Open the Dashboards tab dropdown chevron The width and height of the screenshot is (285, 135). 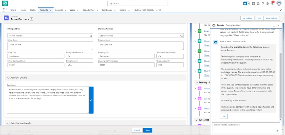115,10
